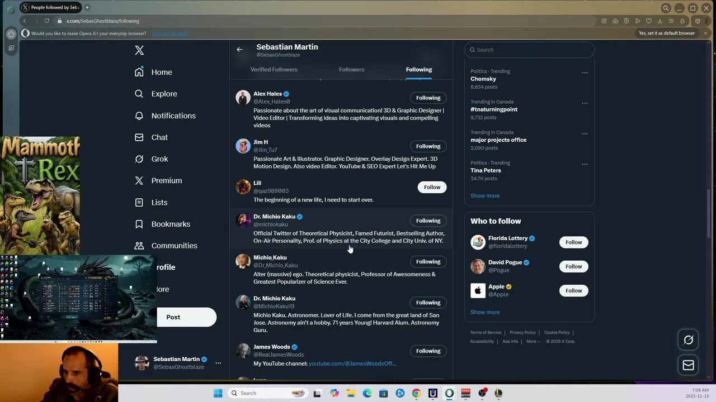This screenshot has height=402, width=716.
Task: Click the browser address bar URL
Action: coord(103,21)
